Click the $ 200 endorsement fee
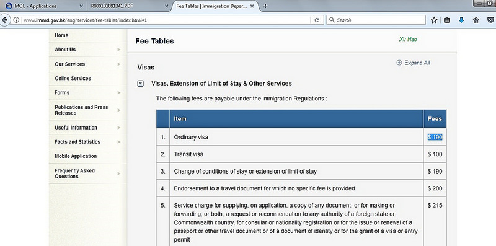This screenshot has width=496, height=246. click(435, 188)
